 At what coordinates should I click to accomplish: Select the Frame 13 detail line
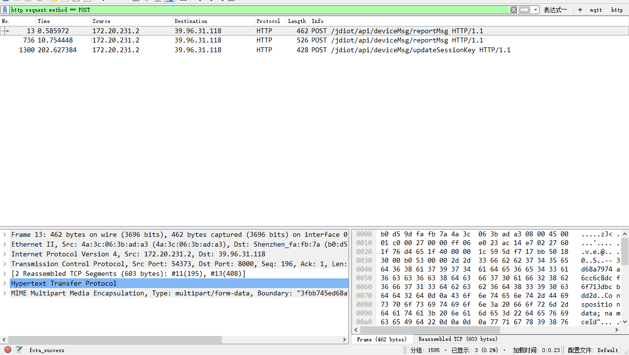(179, 235)
